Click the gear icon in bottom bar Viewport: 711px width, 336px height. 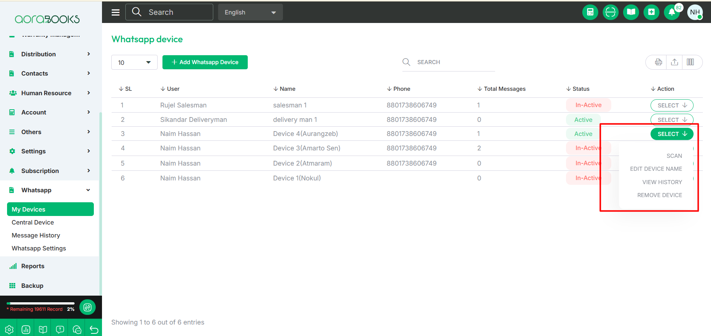pyautogui.click(x=9, y=329)
